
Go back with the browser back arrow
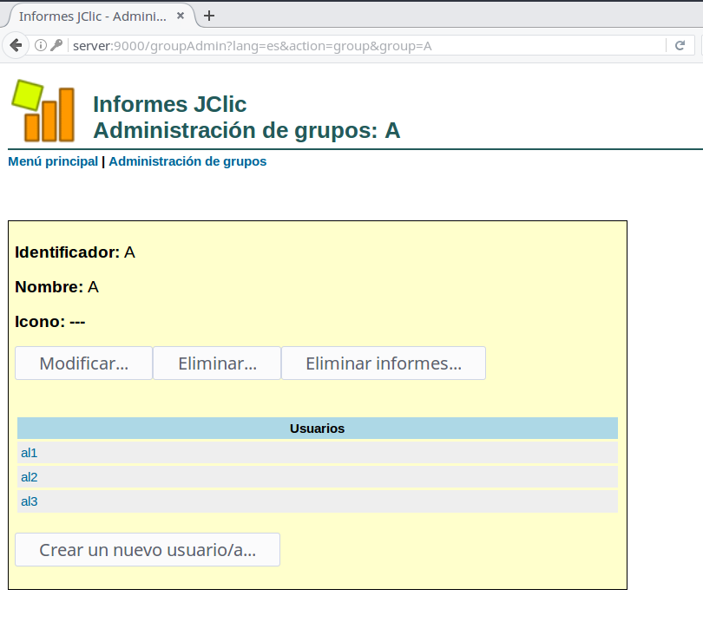click(16, 46)
